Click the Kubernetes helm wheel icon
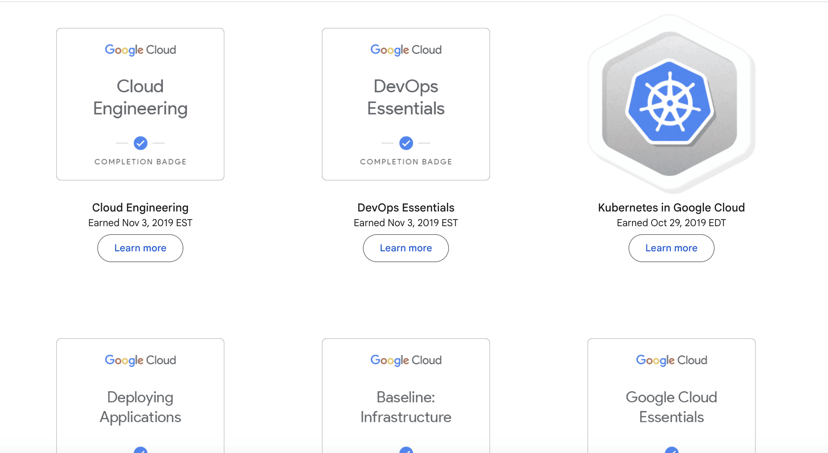This screenshot has width=828, height=453. point(670,102)
